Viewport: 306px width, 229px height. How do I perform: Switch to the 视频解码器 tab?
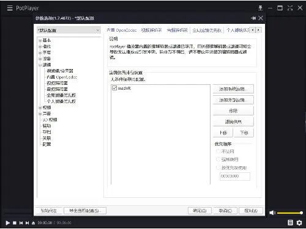tap(151, 30)
